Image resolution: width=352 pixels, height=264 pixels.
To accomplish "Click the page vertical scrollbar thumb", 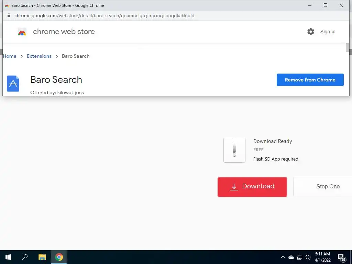I will [x=347, y=47].
